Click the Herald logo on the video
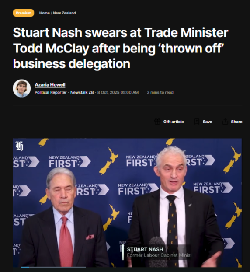Screen dimensions: 250x272 [19, 146]
